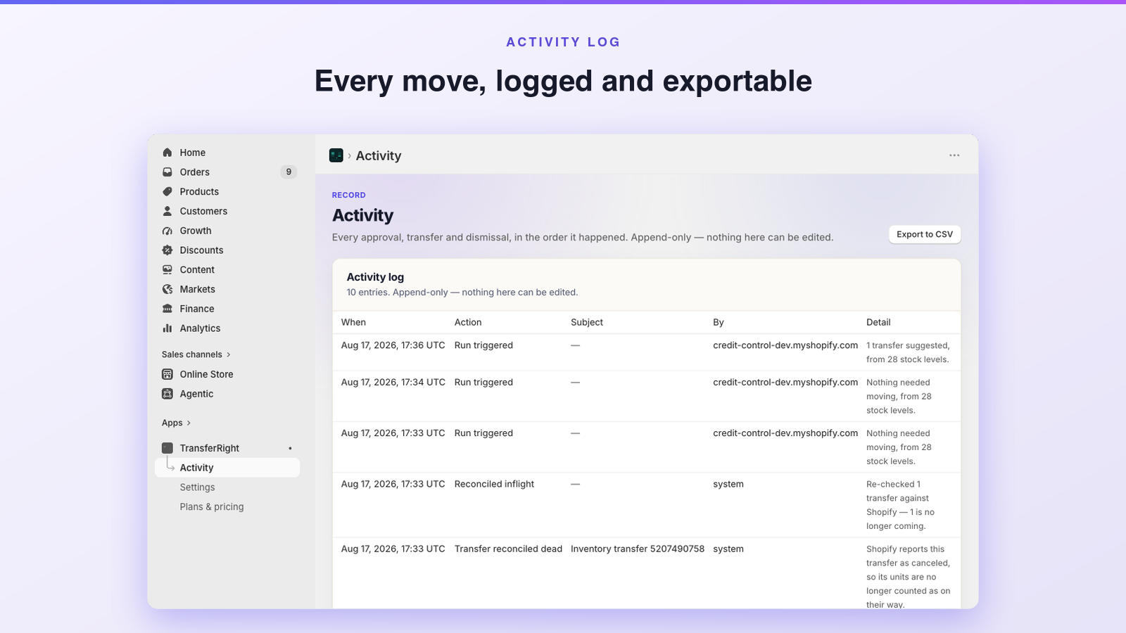1126x633 pixels.
Task: Expand the Apps section chevron
Action: coord(189,423)
